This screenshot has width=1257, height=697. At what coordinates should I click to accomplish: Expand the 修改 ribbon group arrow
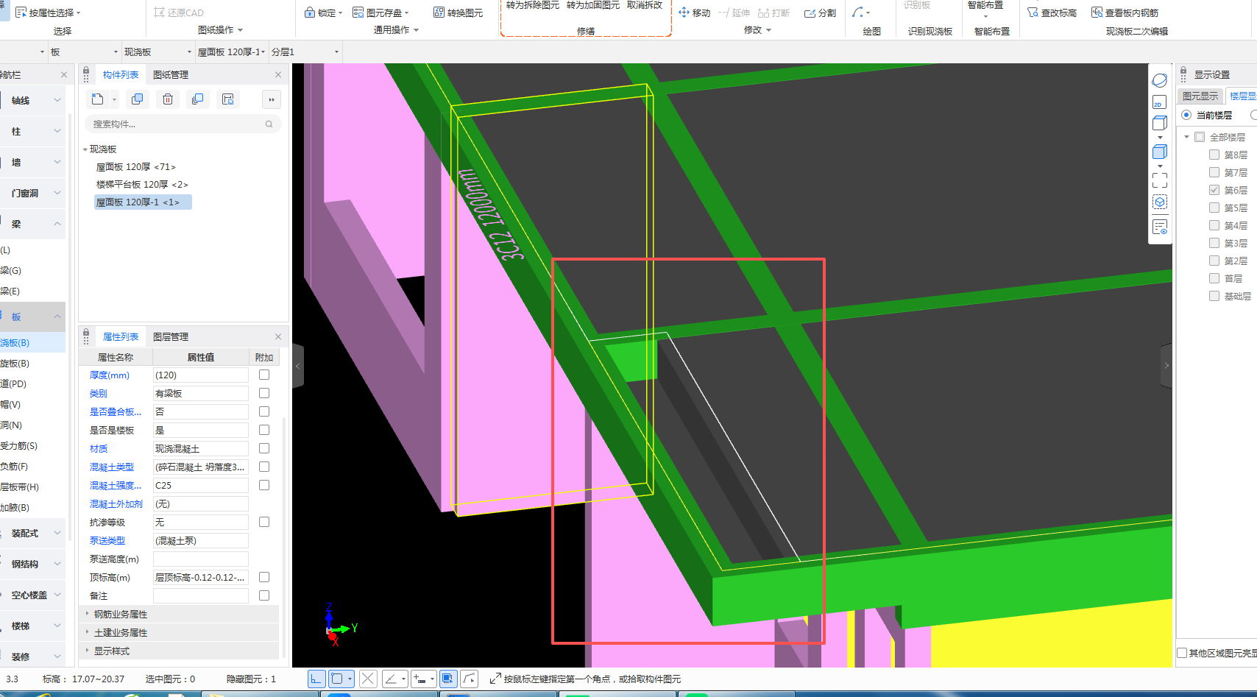point(769,30)
